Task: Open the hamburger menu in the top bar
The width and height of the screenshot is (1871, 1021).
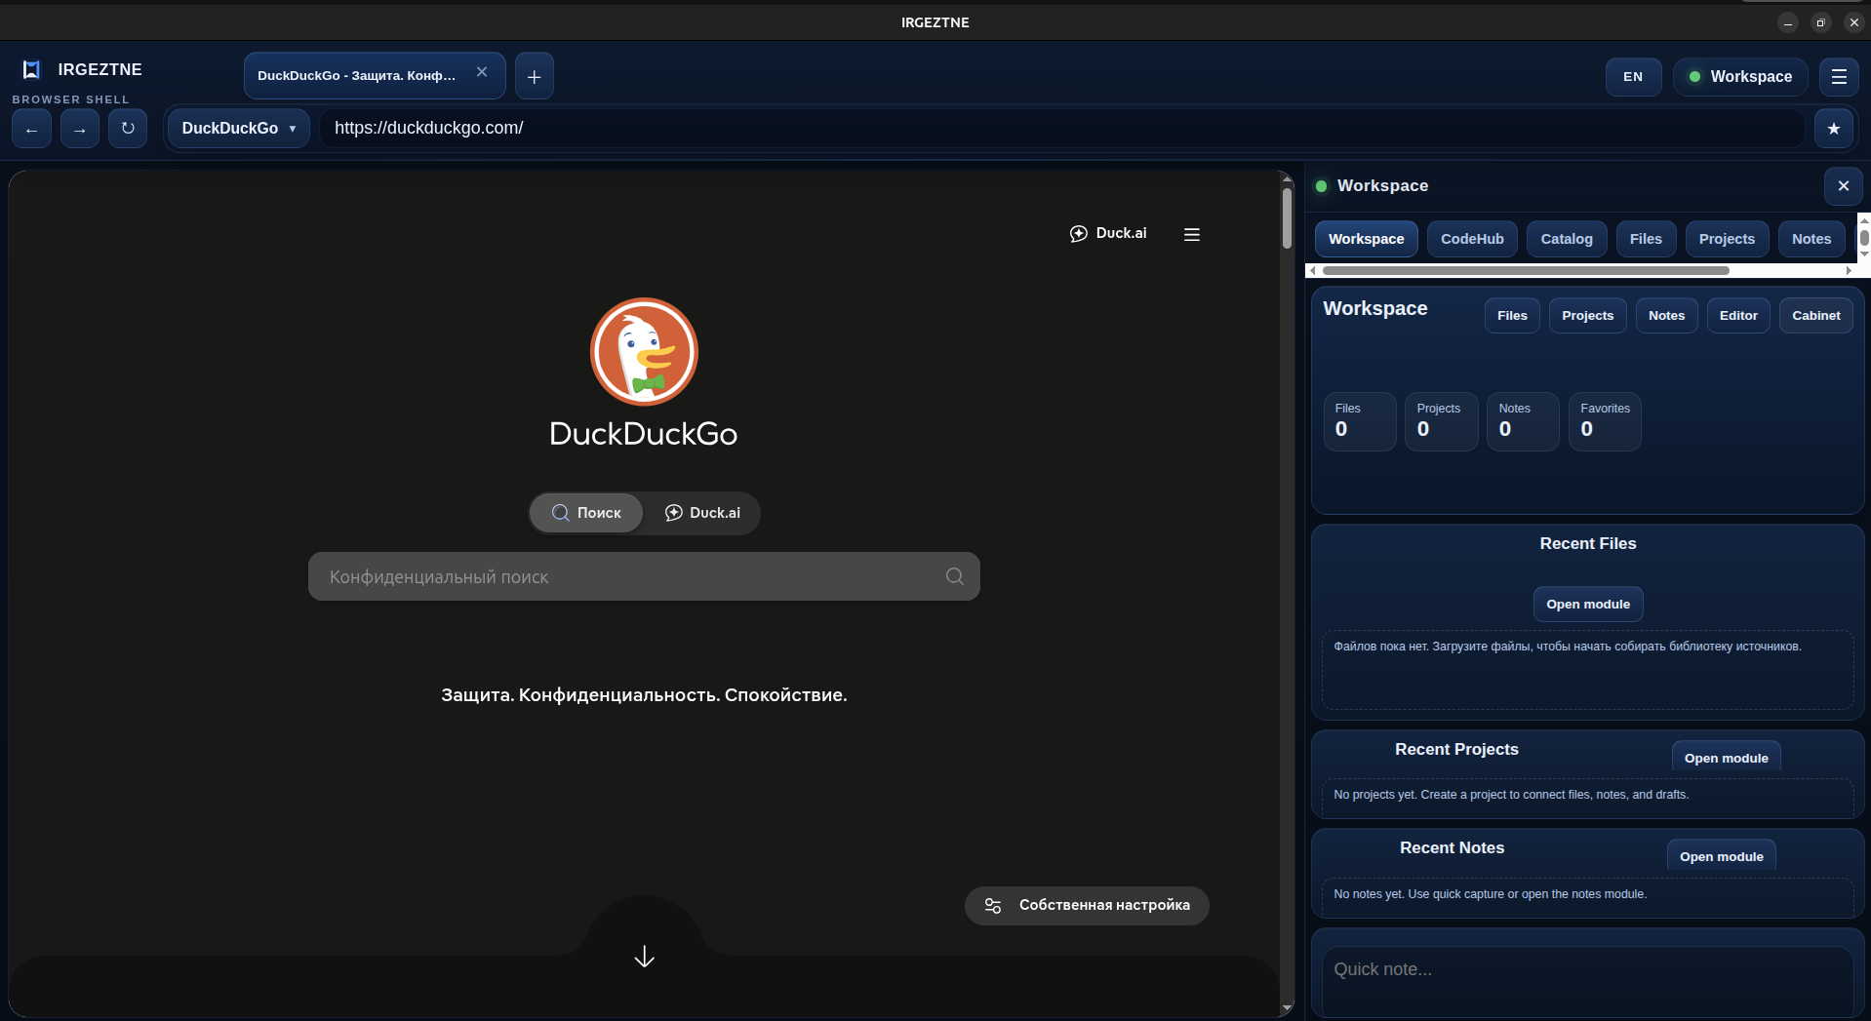Action: click(x=1839, y=77)
